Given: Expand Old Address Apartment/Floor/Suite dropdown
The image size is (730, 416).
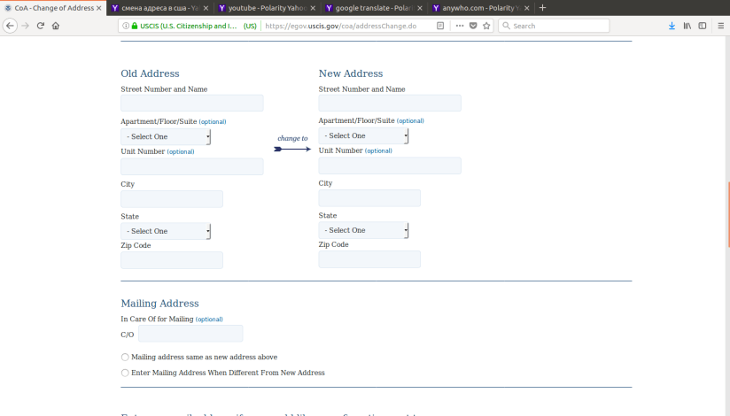Looking at the screenshot, I should [166, 136].
